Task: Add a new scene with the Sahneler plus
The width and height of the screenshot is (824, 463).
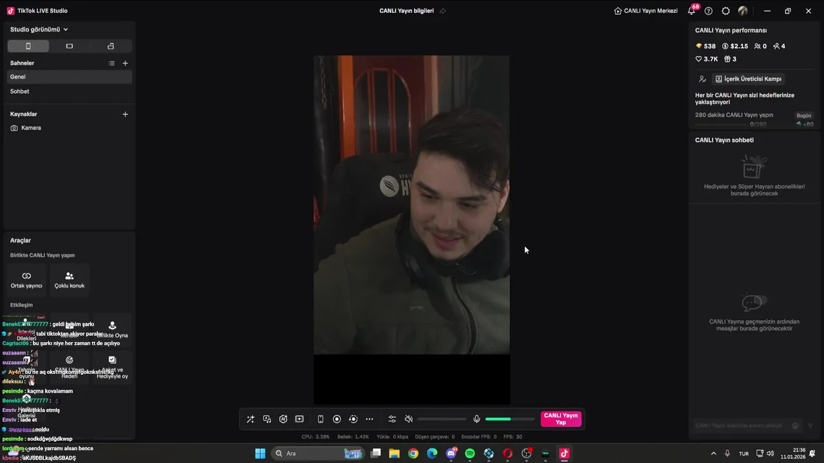Action: click(126, 63)
